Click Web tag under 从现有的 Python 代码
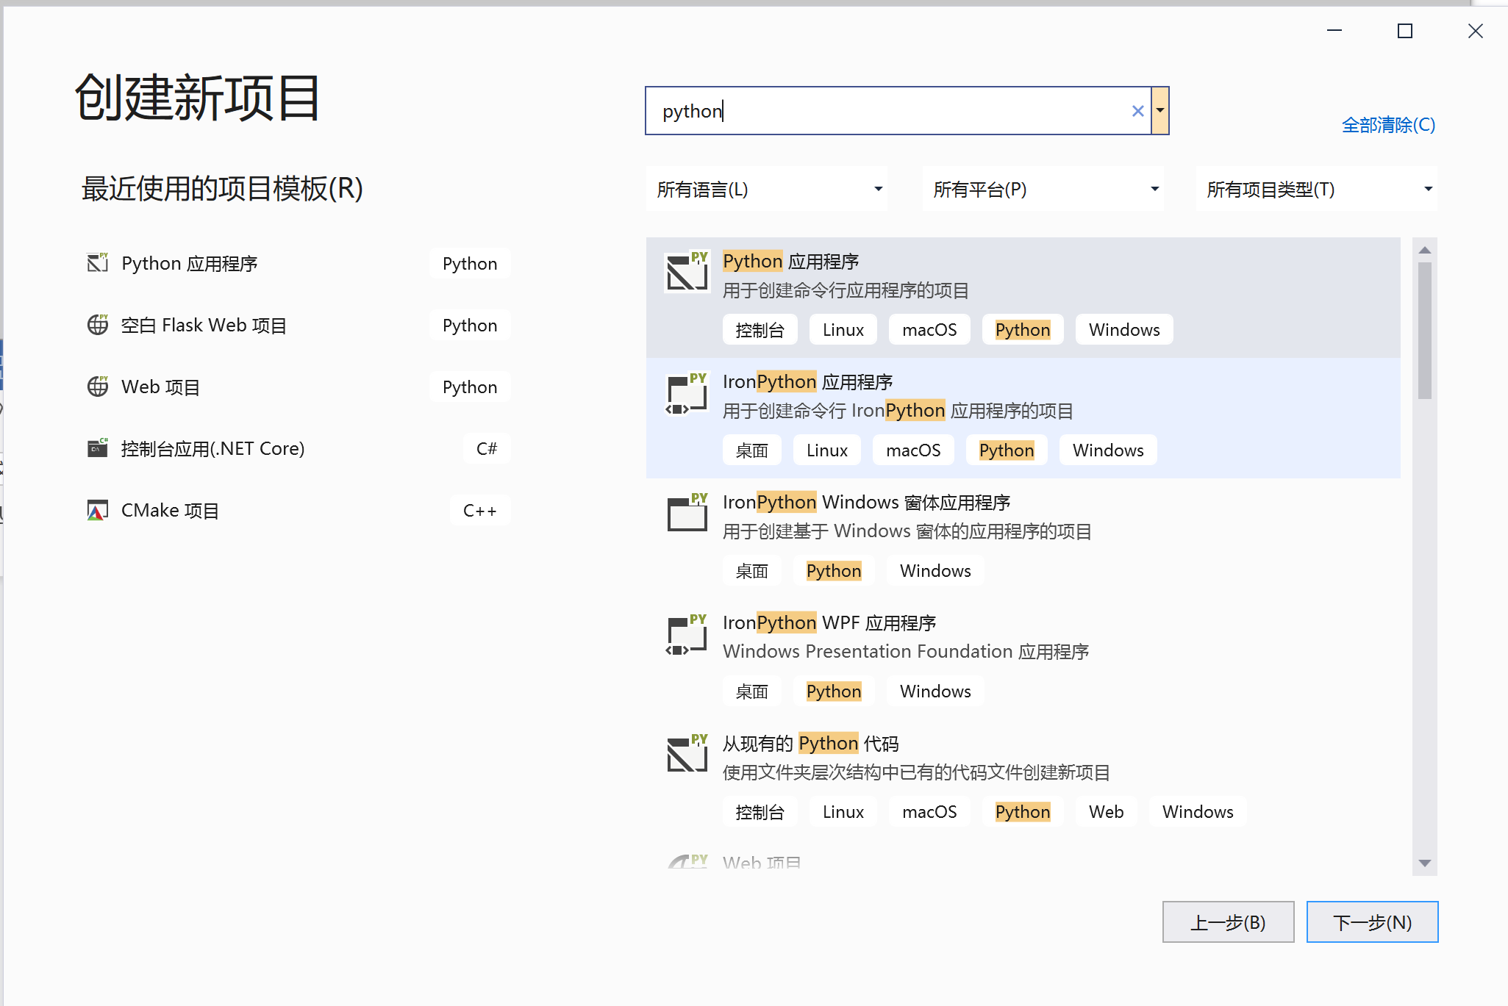The width and height of the screenshot is (1508, 1006). tap(1106, 811)
